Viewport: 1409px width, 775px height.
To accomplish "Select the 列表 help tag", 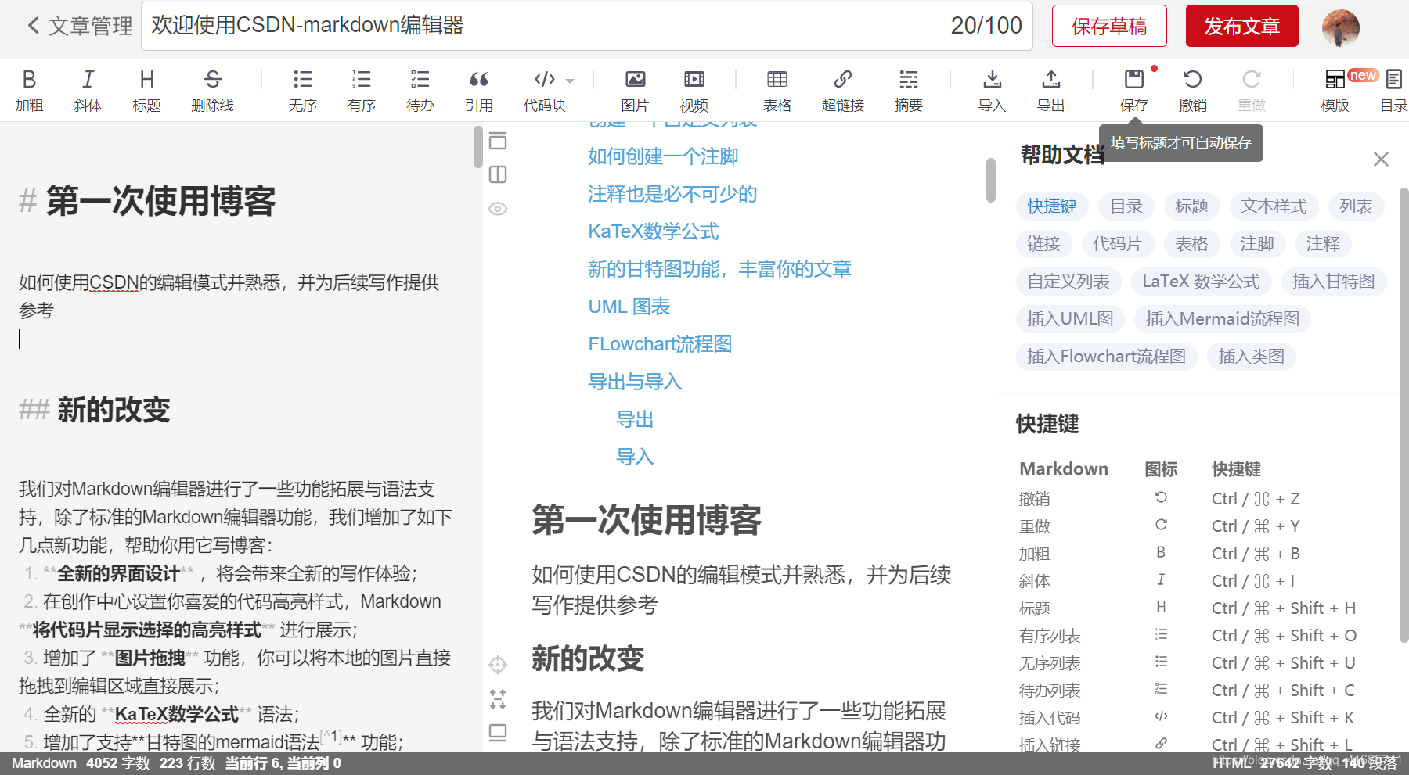I will pyautogui.click(x=1356, y=206).
